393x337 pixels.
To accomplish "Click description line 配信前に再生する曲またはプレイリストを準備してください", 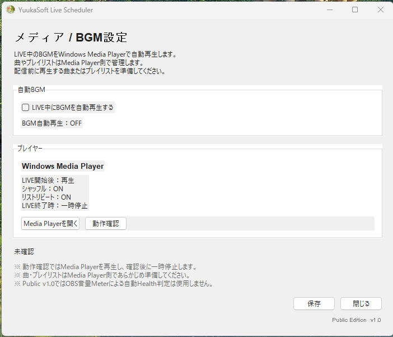I will [90, 71].
